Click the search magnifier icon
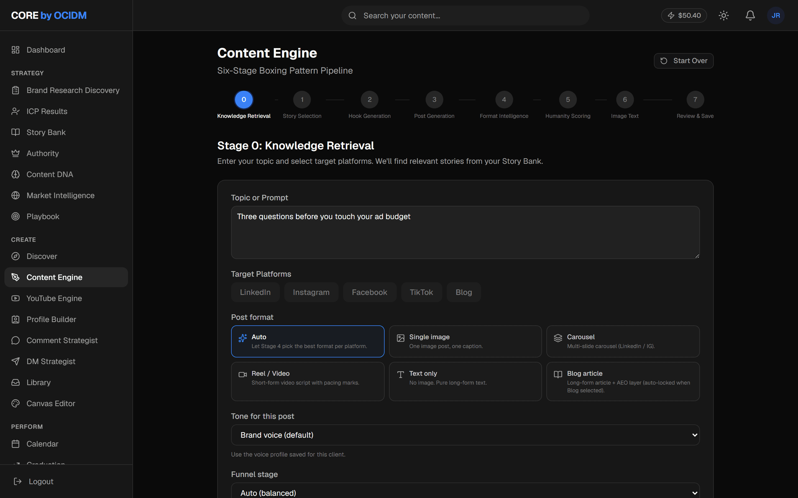 pyautogui.click(x=352, y=15)
